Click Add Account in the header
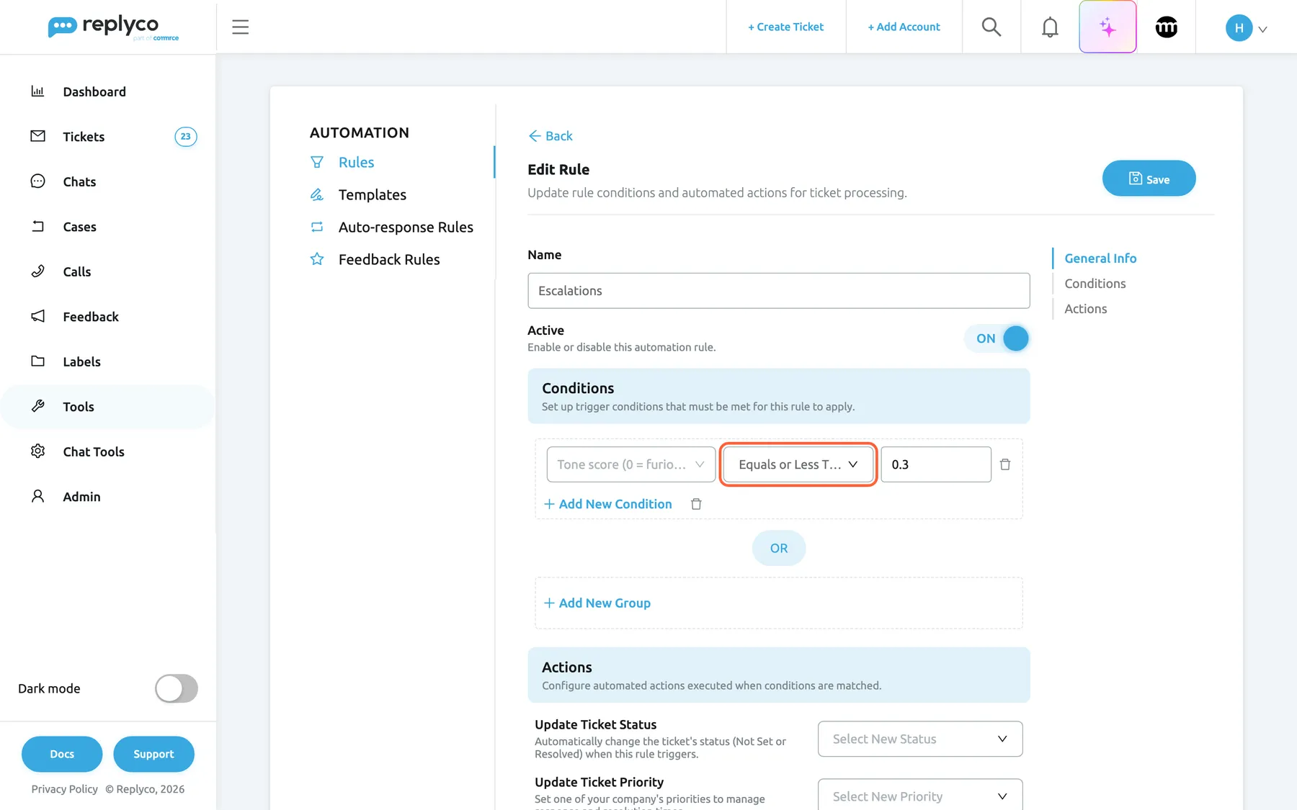 point(904,27)
